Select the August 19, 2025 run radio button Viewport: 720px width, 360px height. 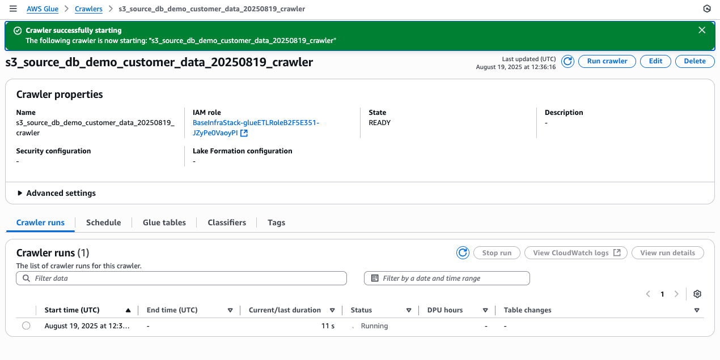click(x=26, y=326)
